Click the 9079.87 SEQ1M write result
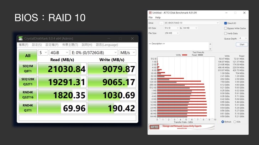Image resolution: width=259 pixels, height=145 pixels. [x=112, y=68]
